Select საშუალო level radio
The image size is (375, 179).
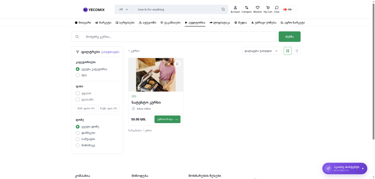point(77,139)
